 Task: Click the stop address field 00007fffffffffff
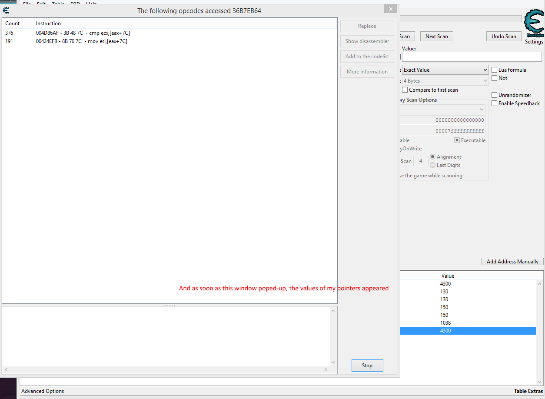tap(442, 131)
